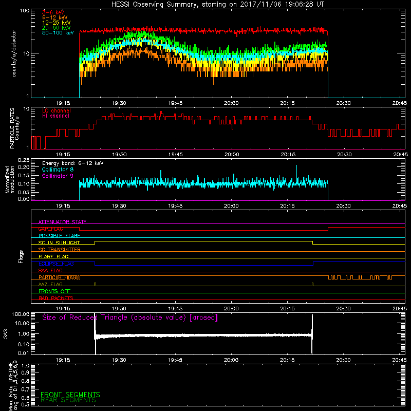This screenshot has width=411, height=411.
Task: Select the Collimator 8 legend label
Action: (58, 170)
